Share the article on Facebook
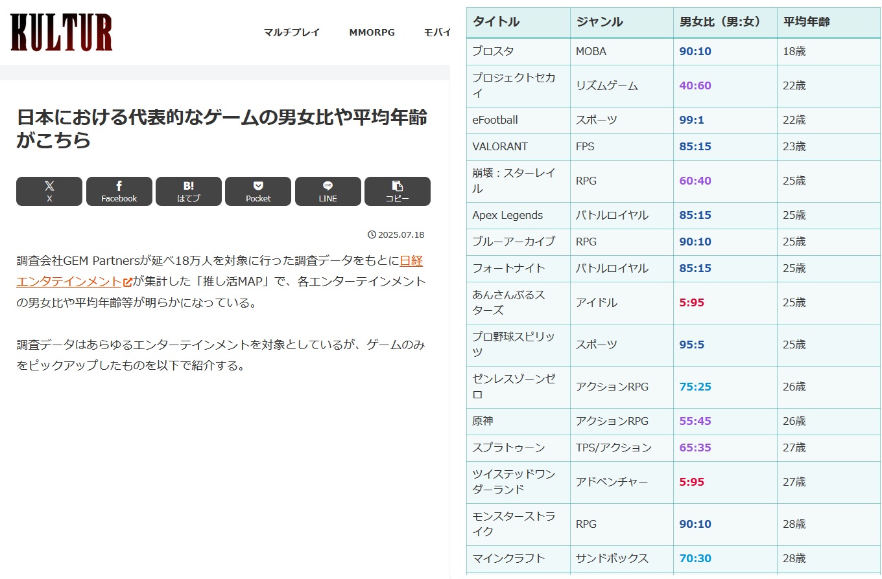This screenshot has height=579, width=882. (119, 192)
